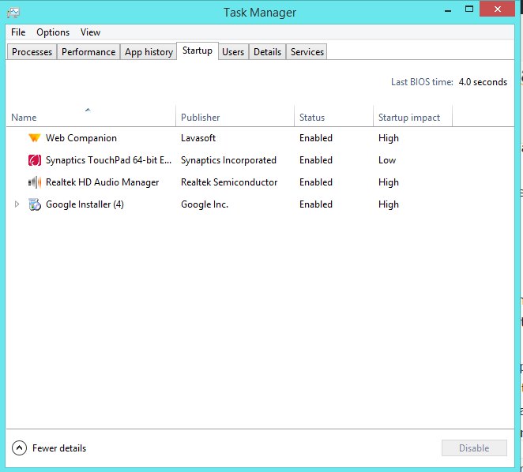Select the Synaptics TouchPad 64-bit E... entry

click(x=108, y=160)
